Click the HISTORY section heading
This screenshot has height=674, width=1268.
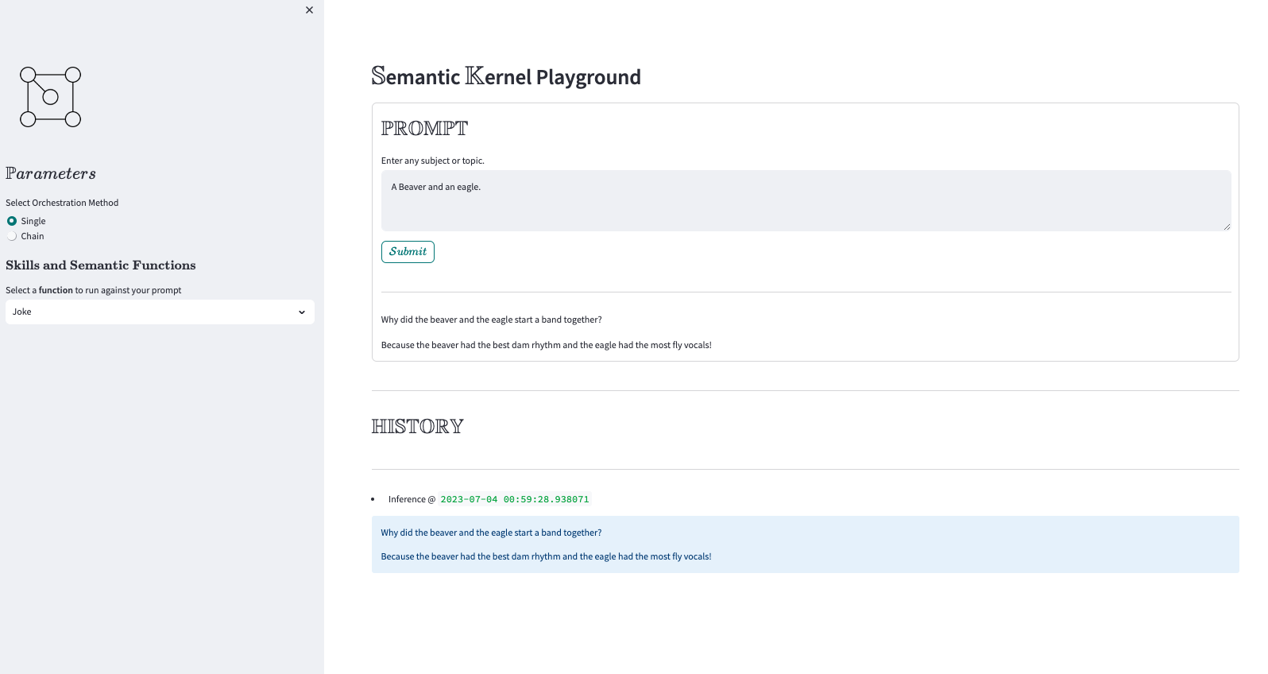(x=417, y=426)
